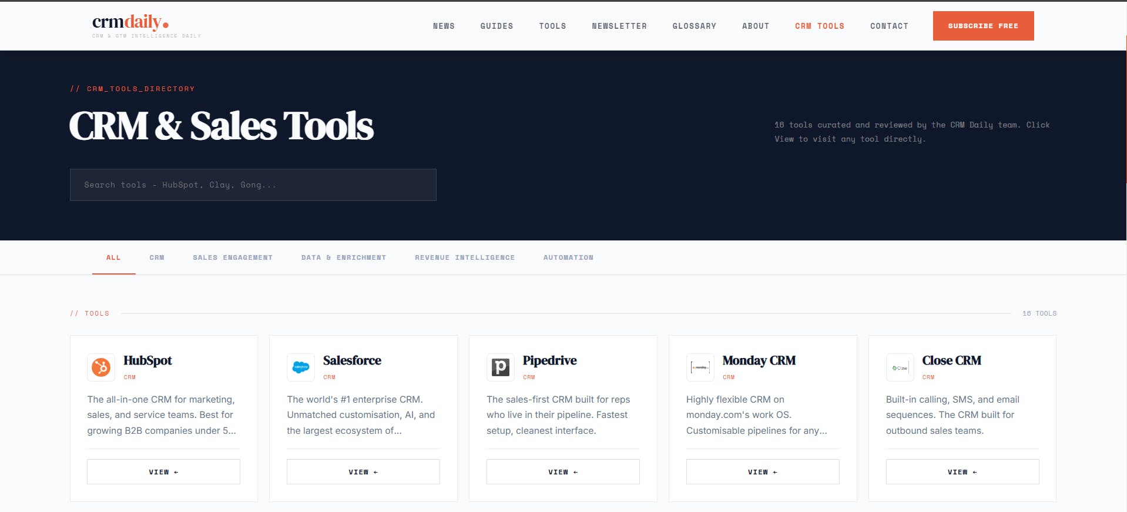Switch to the Sales Engagement tab
Image resolution: width=1127 pixels, height=512 pixels.
point(233,257)
